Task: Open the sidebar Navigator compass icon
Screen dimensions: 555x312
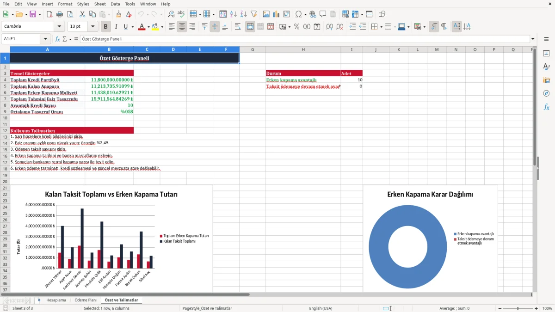Action: point(546,93)
